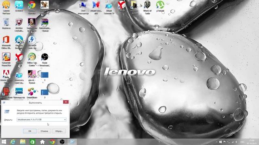Open the Adobe Reader desktop shortcut
Viewport: 259px width, 145px height.
pyautogui.click(x=6, y=77)
